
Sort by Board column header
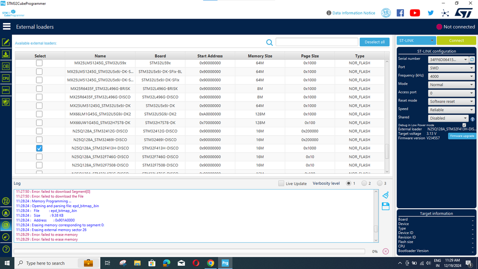point(160,56)
